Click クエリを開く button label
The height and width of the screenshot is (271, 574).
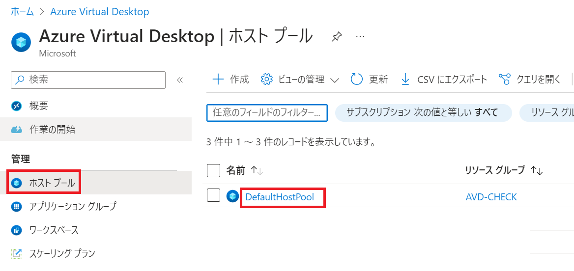(x=538, y=80)
